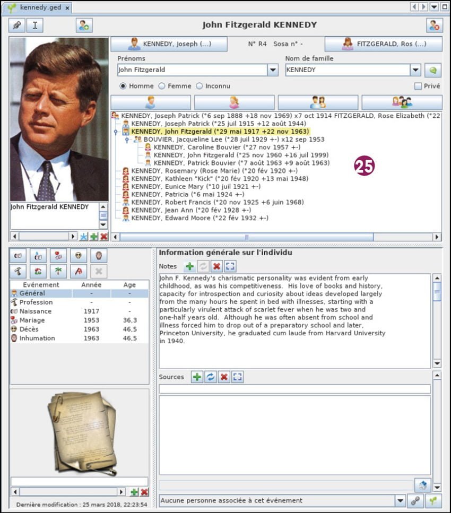The height and width of the screenshot is (513, 451).
Task: Enable the Privé checkbox
Action: coord(418,86)
